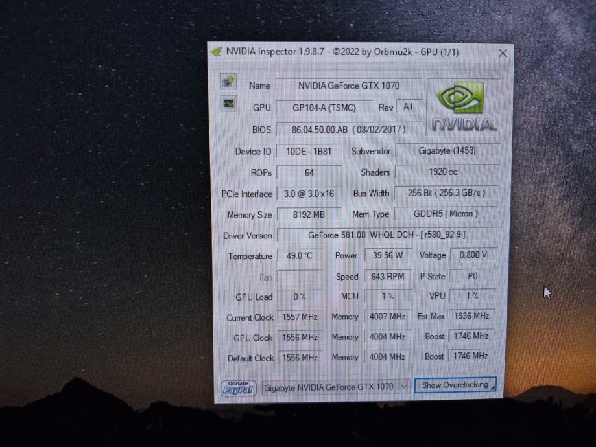
Task: Click the Shaders value 1920 cc
Action: pos(446,172)
